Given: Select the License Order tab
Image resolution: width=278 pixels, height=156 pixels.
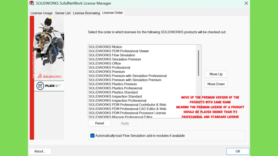Looking at the screenshot, I should [113, 13].
